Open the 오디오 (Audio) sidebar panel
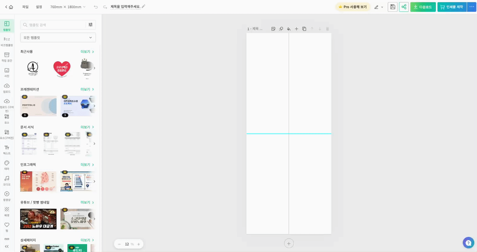477x252 pixels. pyautogui.click(x=7, y=180)
